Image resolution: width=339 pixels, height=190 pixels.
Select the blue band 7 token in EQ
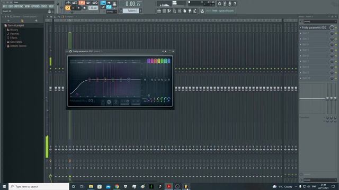pos(169,61)
